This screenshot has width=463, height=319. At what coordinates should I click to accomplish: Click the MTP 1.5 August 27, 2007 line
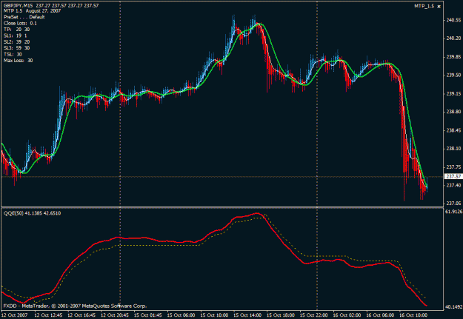tap(32, 11)
